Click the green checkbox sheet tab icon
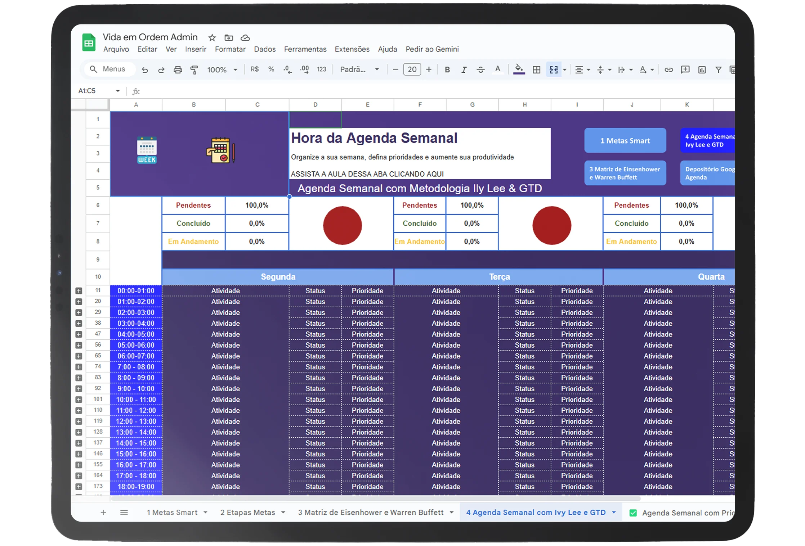 [633, 513]
